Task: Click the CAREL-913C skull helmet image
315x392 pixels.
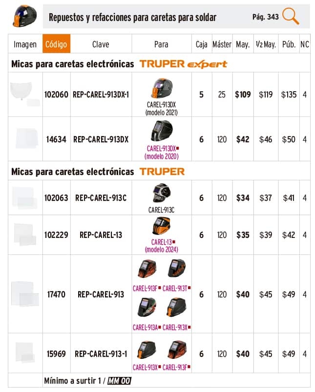Action: click(161, 194)
